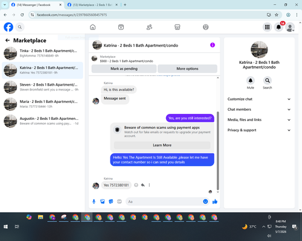Open the Groups profile-circle icon
302x241 pixels.
click(x=205, y=27)
